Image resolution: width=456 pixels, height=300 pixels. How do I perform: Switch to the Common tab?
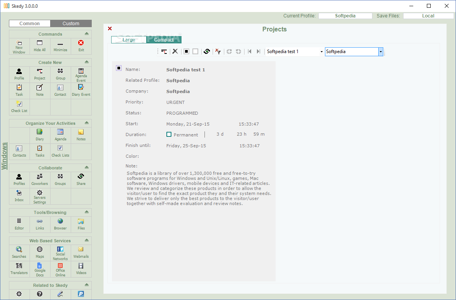pyautogui.click(x=30, y=24)
